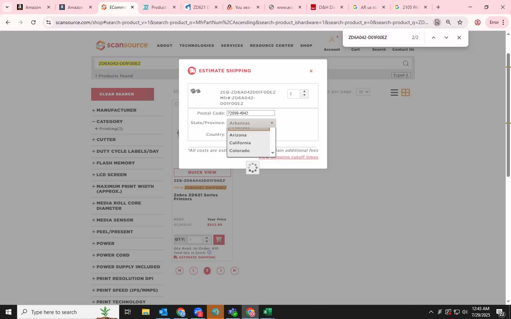The height and width of the screenshot is (319, 511).
Task: Switch to the D&H Dis tab
Action: coord(326,7)
